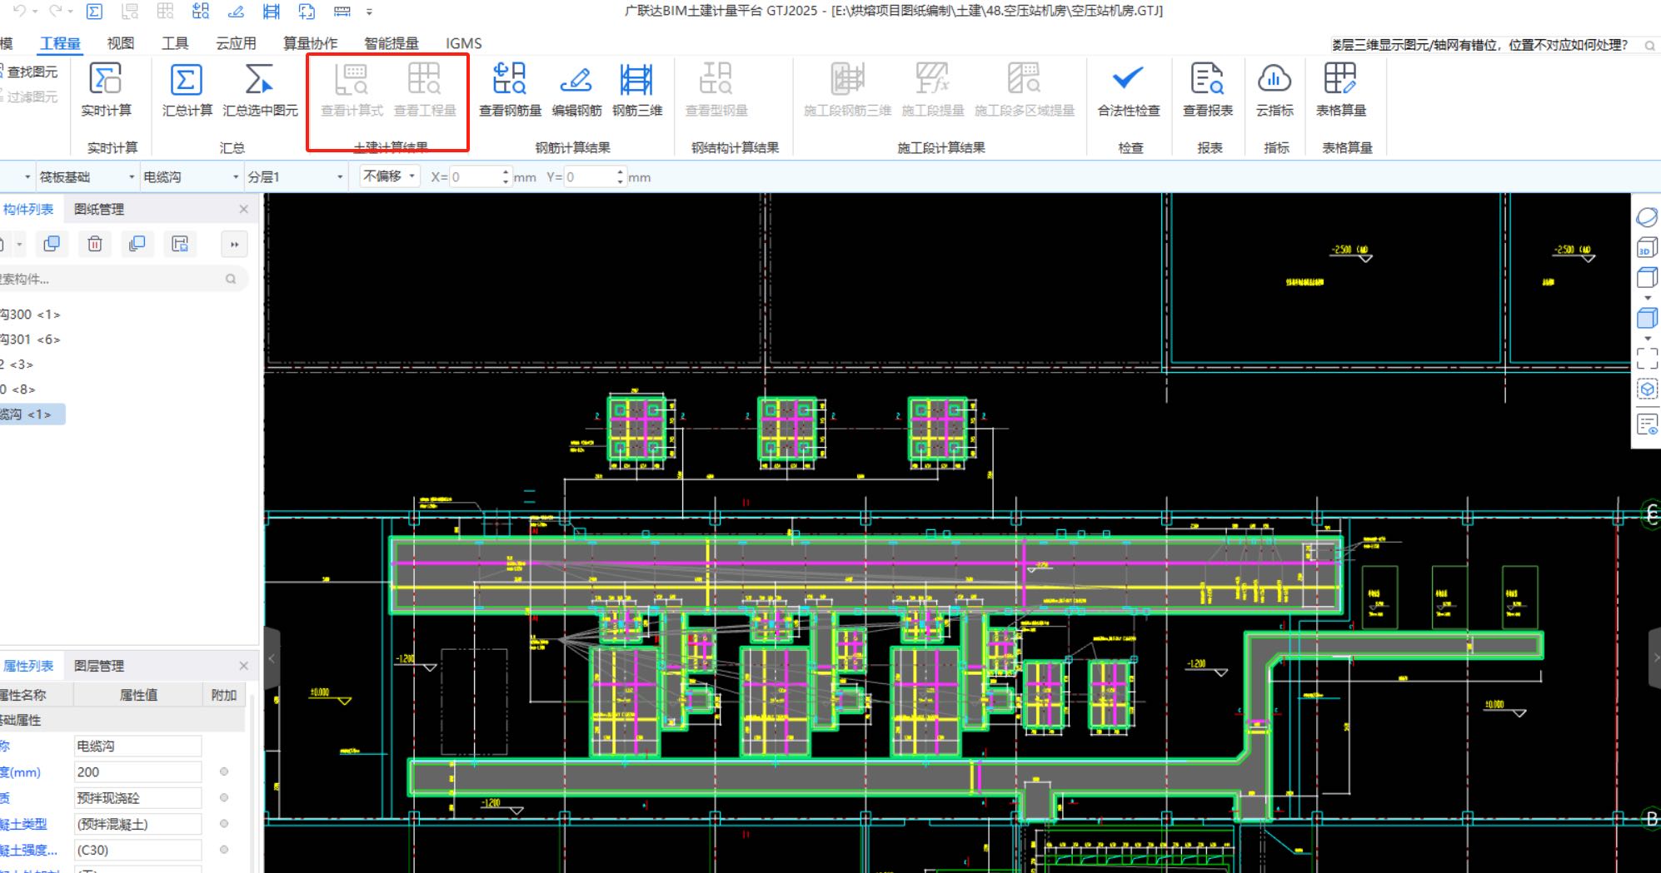This screenshot has height=873, width=1661.
Task: Click the Redo arrow in quick access toolbar
Action: tap(55, 11)
